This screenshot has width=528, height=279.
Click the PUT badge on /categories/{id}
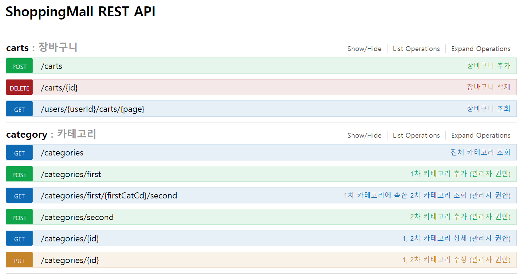pyautogui.click(x=19, y=260)
